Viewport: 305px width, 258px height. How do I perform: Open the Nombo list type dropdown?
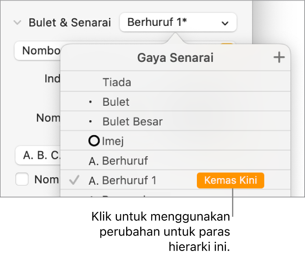[37, 50]
